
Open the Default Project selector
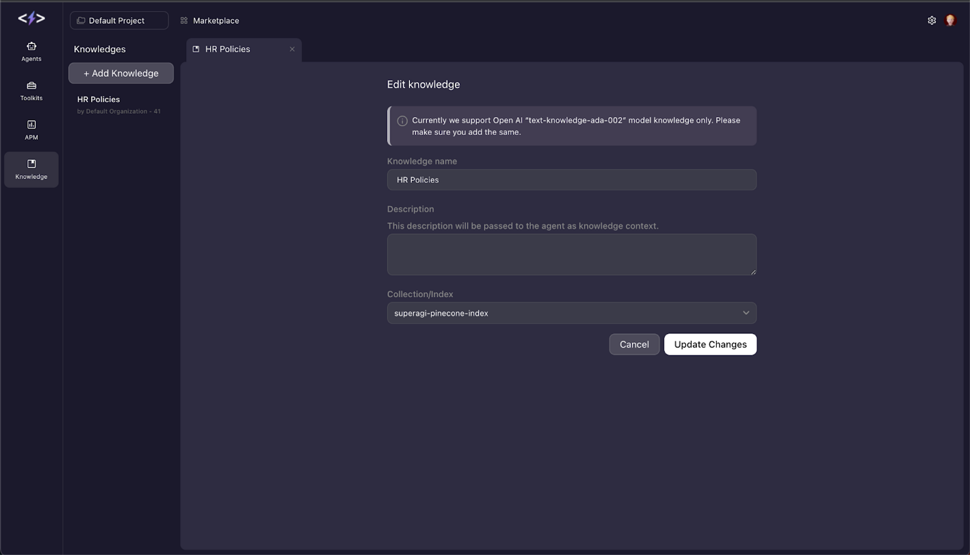tap(119, 20)
